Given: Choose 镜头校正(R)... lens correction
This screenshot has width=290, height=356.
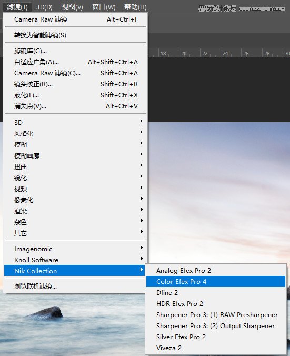Looking at the screenshot, I should click(x=75, y=84).
